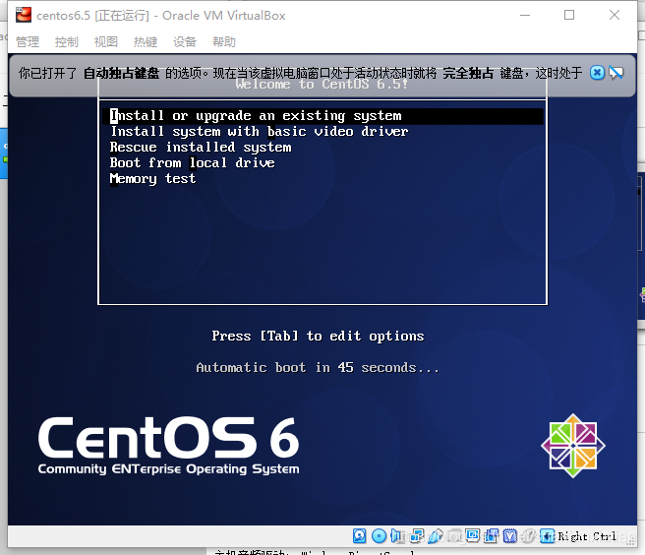Click the Automatic boot countdown text
This screenshot has width=645, height=555.
tap(318, 367)
